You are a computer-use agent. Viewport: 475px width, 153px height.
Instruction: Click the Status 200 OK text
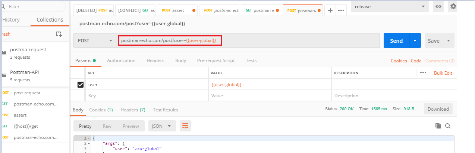(x=339, y=109)
